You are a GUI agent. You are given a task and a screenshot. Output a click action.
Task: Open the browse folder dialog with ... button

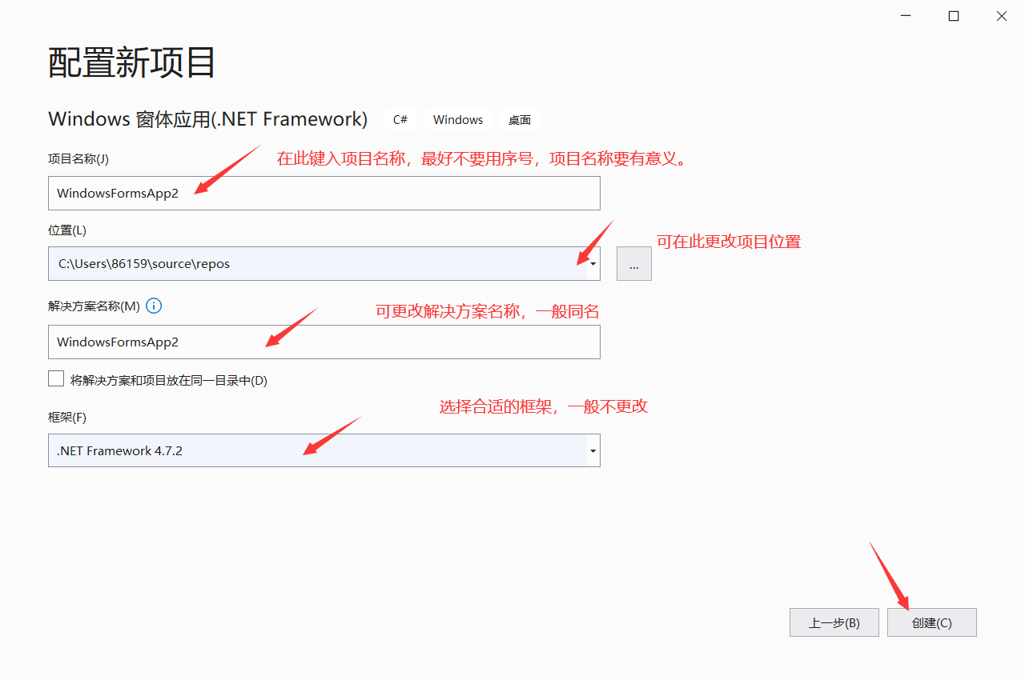coord(633,263)
